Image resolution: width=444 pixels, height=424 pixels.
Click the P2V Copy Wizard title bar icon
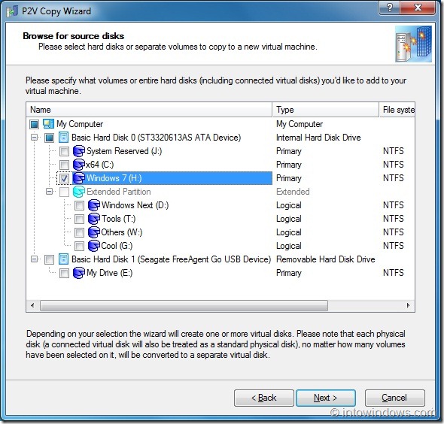pyautogui.click(x=13, y=11)
